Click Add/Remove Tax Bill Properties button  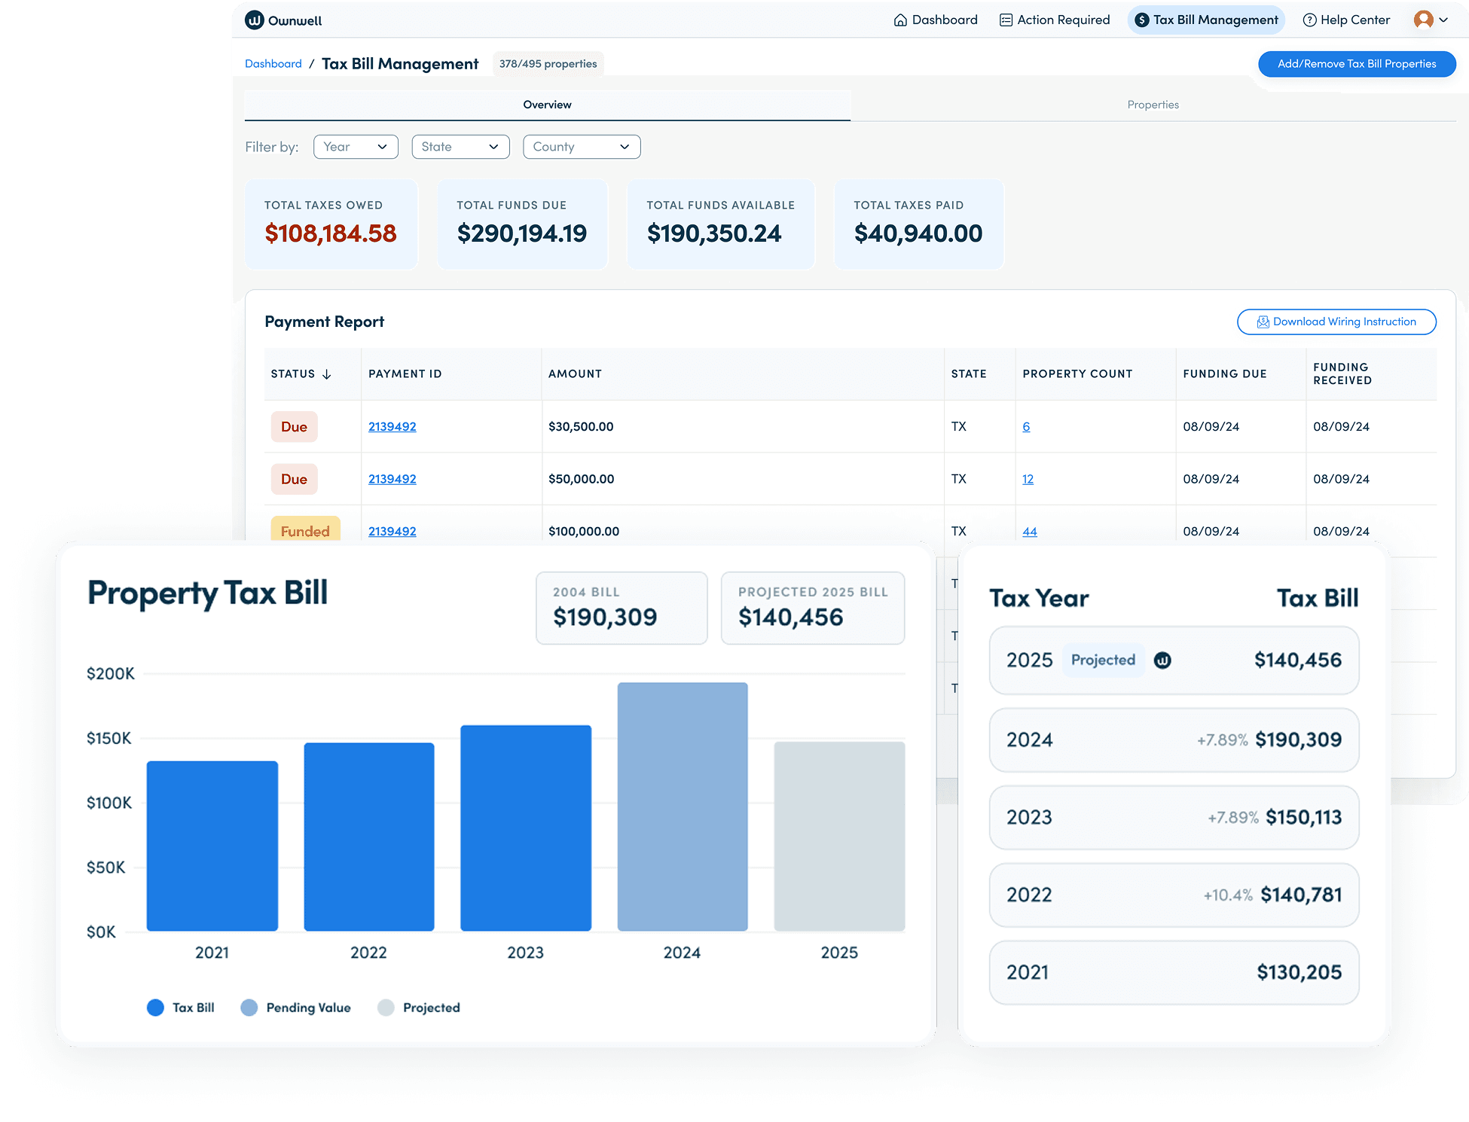1356,64
